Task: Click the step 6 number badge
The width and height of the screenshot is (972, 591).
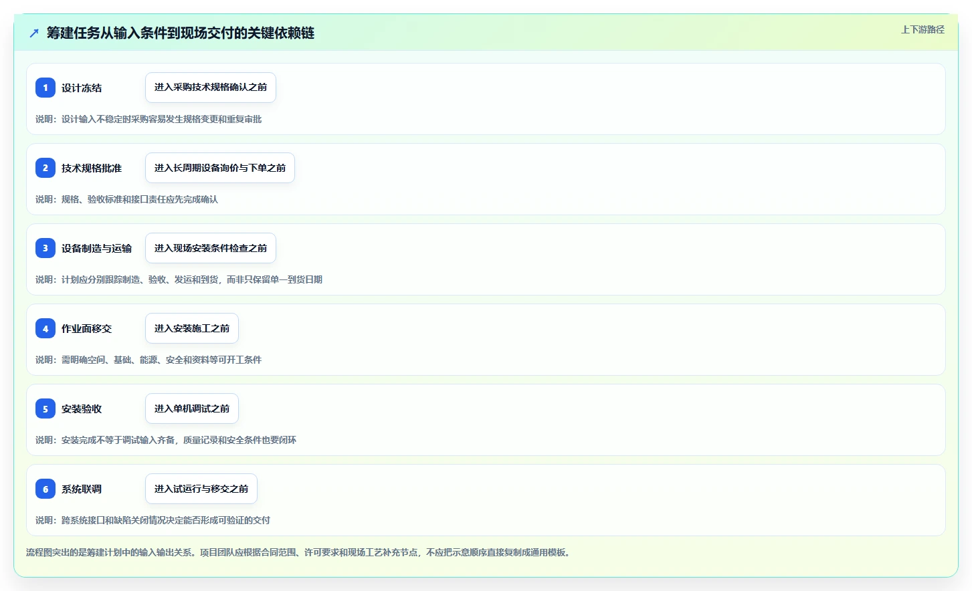Action: (45, 489)
